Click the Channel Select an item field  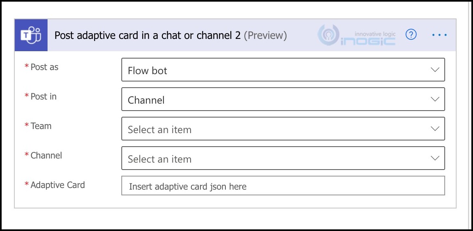pyautogui.click(x=283, y=159)
